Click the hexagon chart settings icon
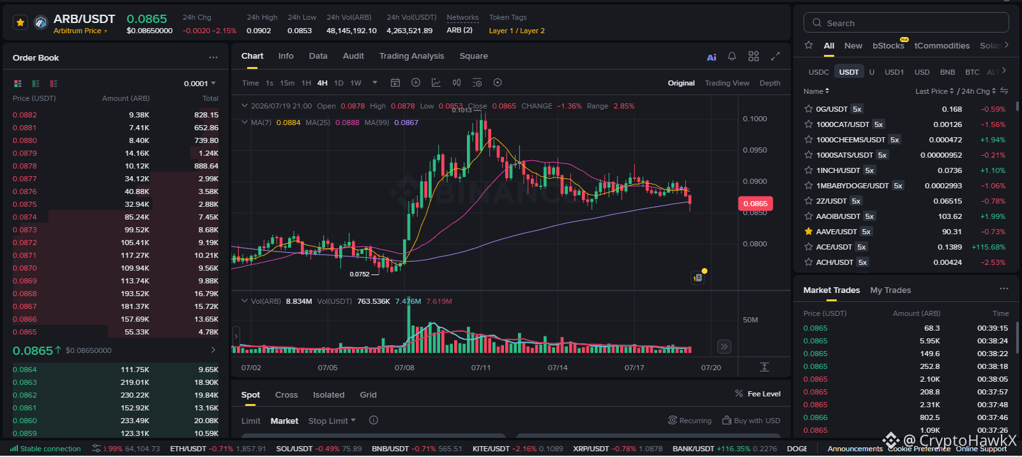Screen dimensions: 1022x457 click(x=498, y=83)
